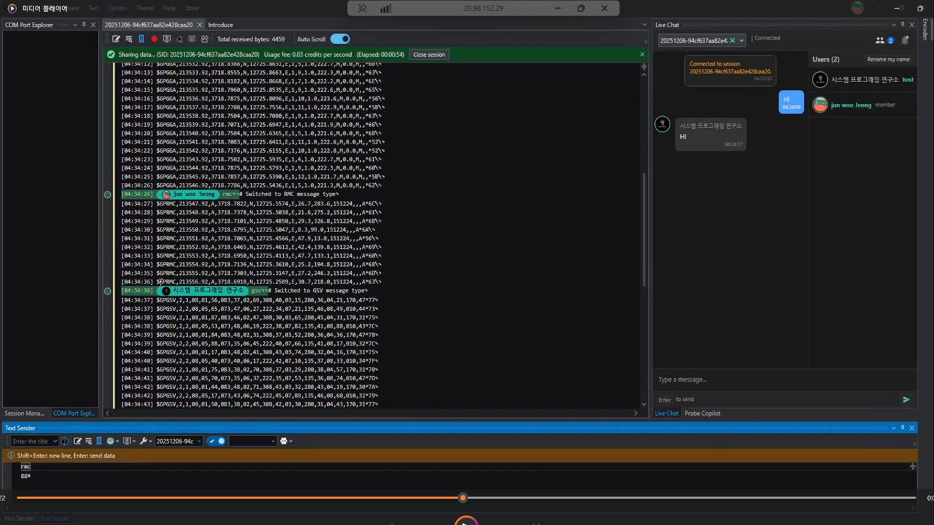Switch to the Introduce tab
Image resolution: width=934 pixels, height=525 pixels.
(x=220, y=25)
